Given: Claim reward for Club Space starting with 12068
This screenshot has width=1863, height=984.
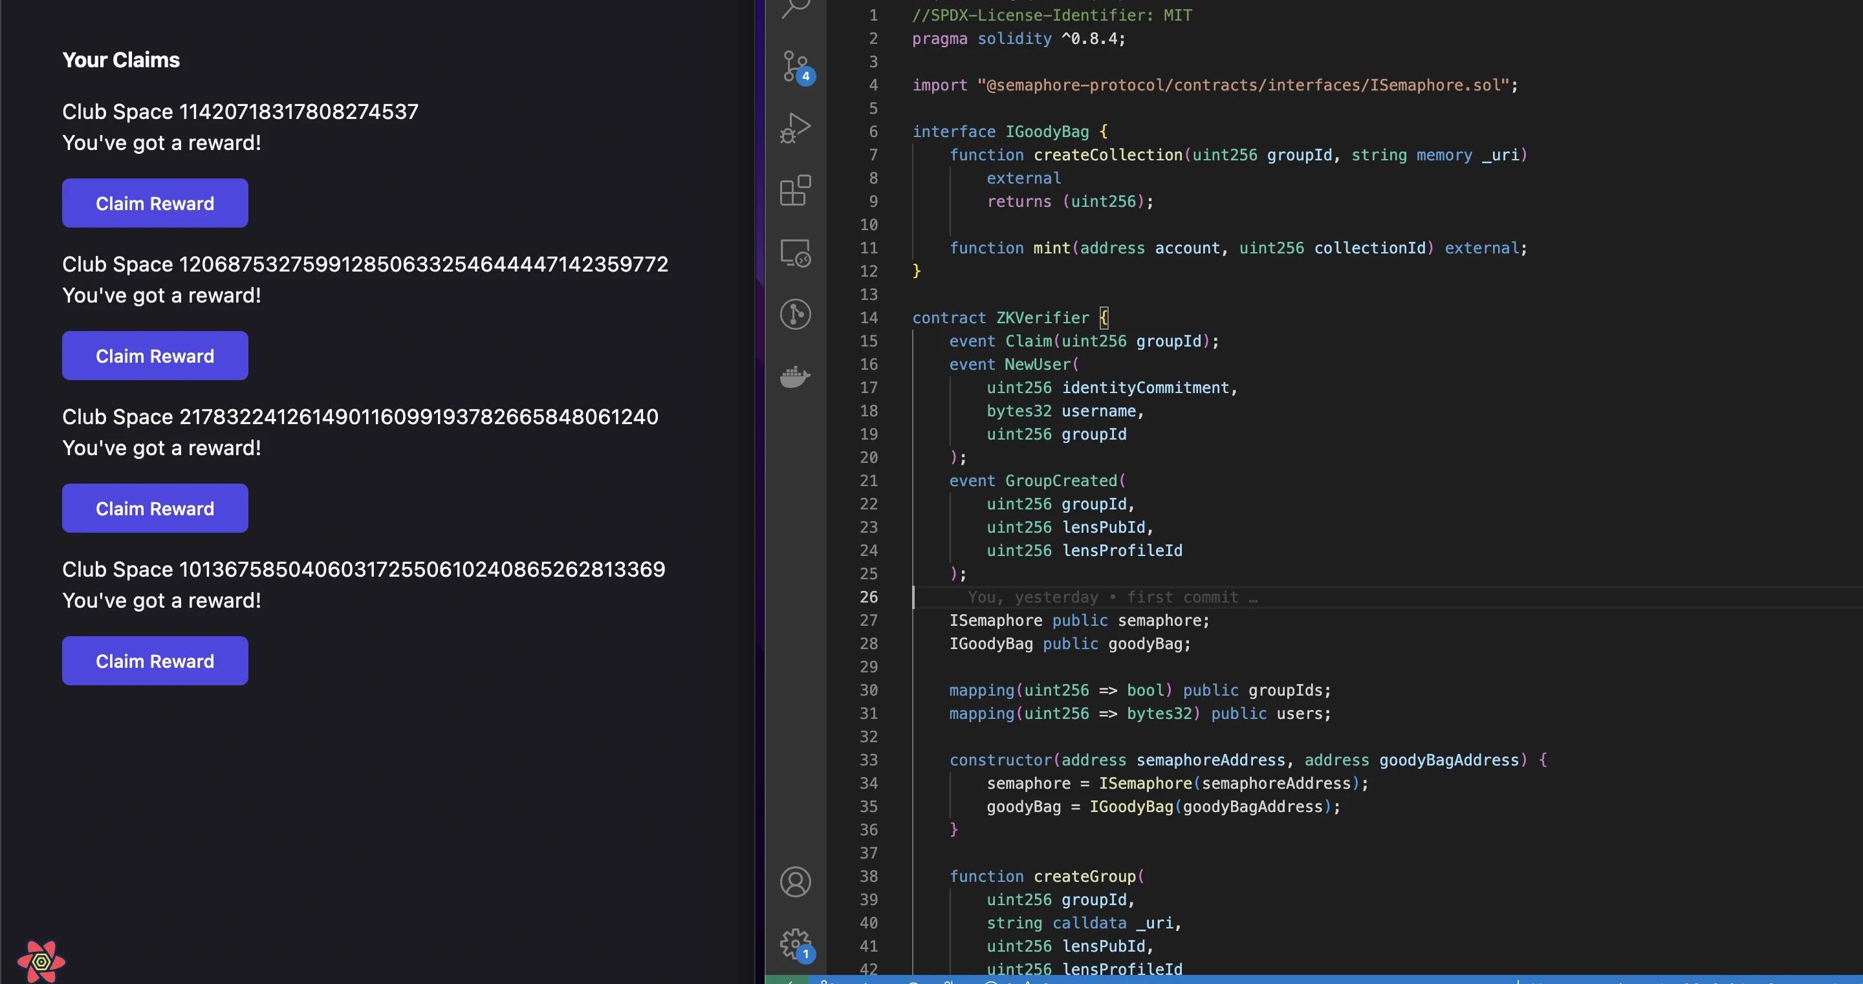Looking at the screenshot, I should (155, 356).
